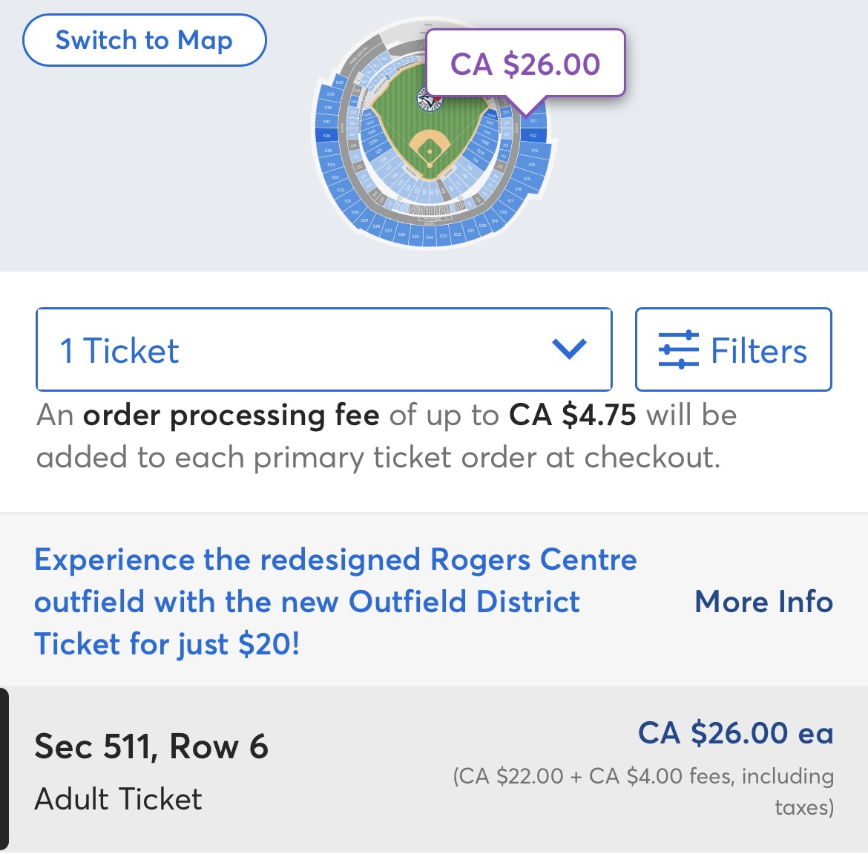Select section 516 on the seat map
The height and width of the screenshot is (854, 868).
tap(518, 188)
